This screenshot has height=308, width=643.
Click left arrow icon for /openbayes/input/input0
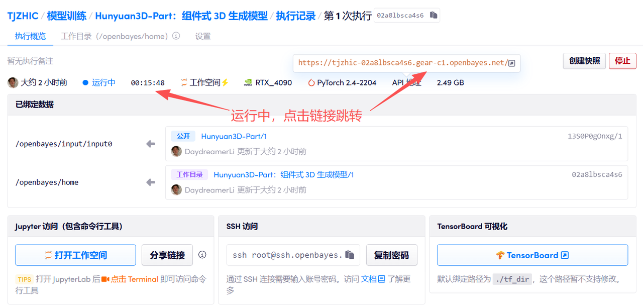click(x=151, y=144)
